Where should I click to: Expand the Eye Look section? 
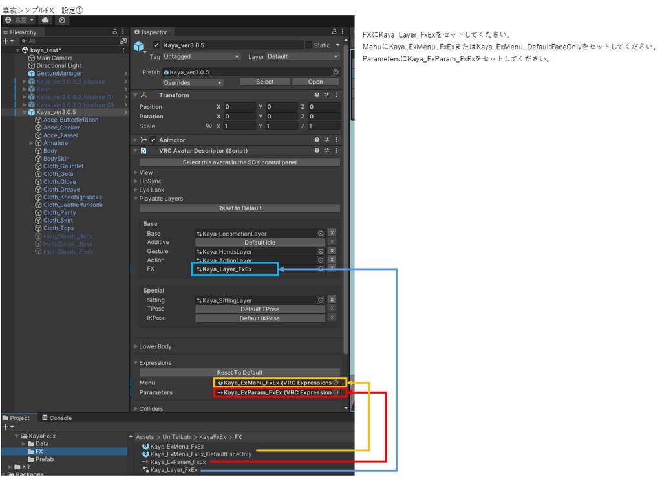click(136, 190)
